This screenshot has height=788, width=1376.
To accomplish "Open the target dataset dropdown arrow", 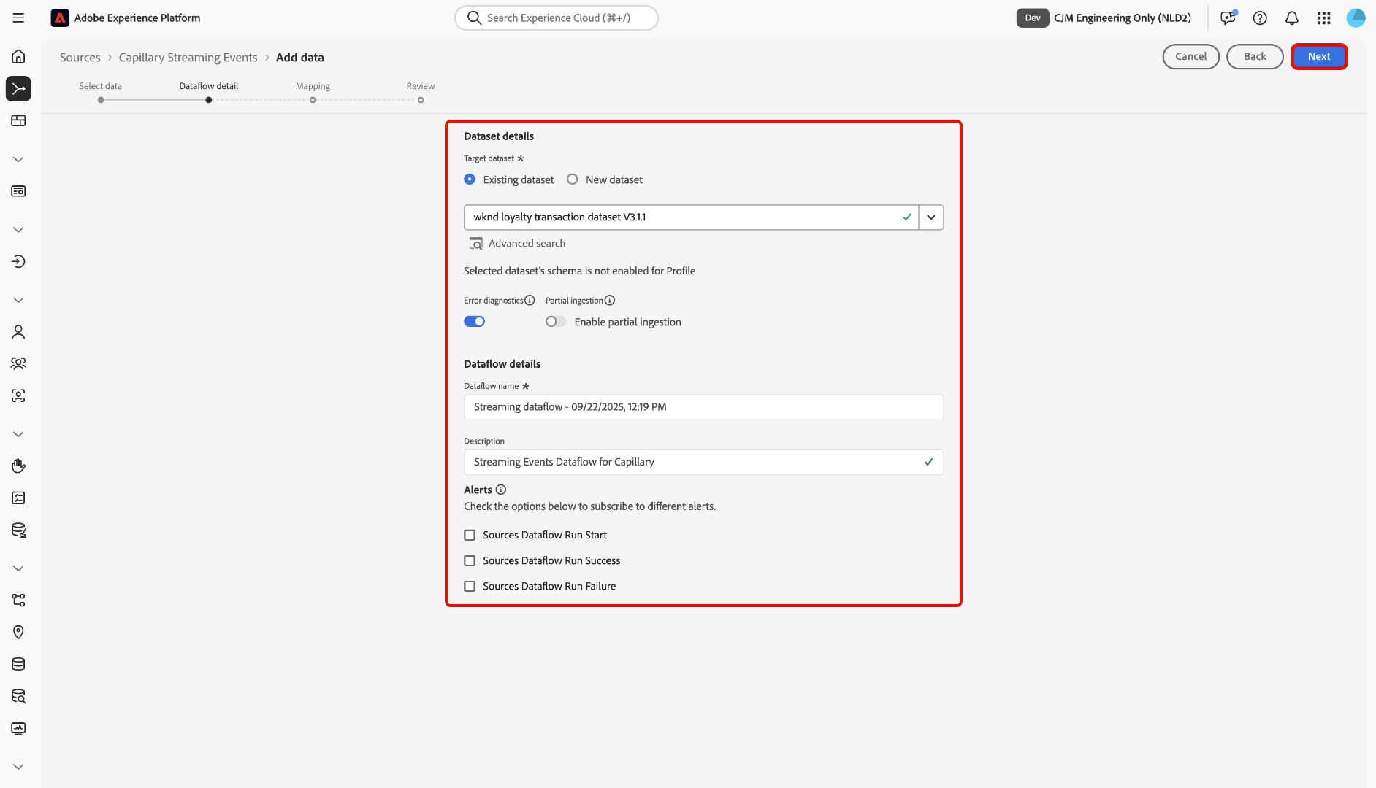I will pos(931,217).
